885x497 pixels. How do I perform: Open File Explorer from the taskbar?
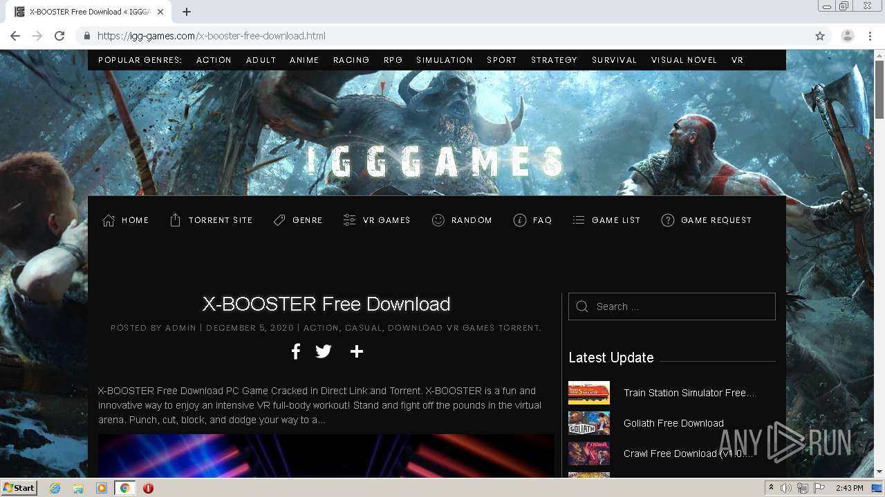pos(78,488)
